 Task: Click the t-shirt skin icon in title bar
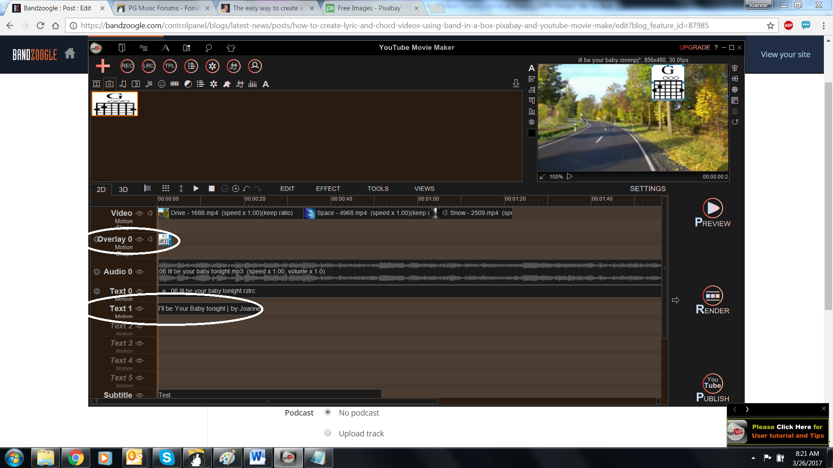(x=231, y=48)
